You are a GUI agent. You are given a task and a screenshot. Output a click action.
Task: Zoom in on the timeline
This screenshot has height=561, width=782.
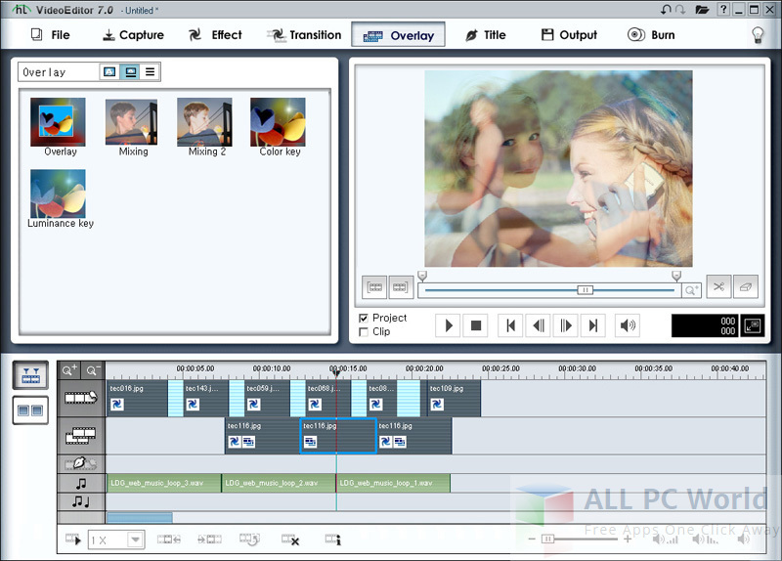69,370
